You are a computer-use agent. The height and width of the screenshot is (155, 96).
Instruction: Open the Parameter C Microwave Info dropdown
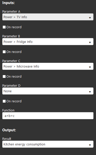pyautogui.click(x=48, y=66)
